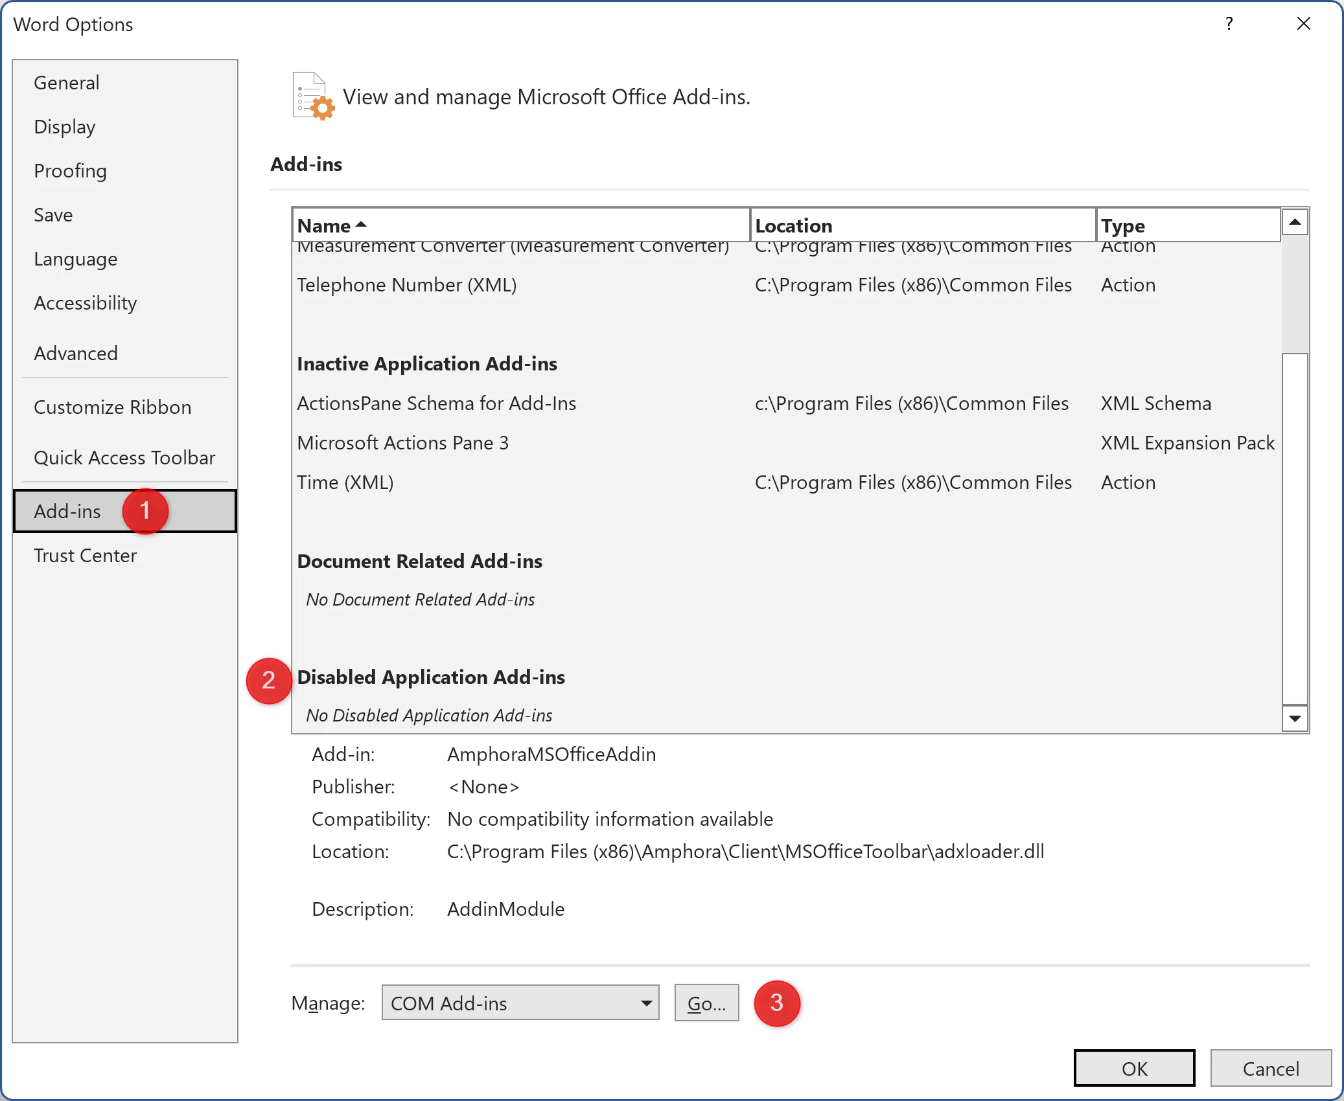Select ActionsPane Schema for Add-Ins row

pos(786,403)
